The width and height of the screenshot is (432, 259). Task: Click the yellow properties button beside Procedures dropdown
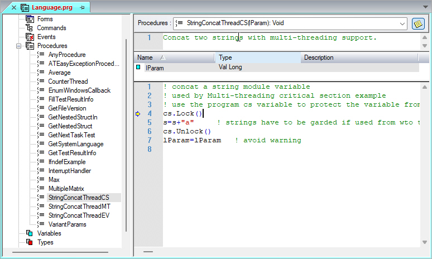click(418, 23)
